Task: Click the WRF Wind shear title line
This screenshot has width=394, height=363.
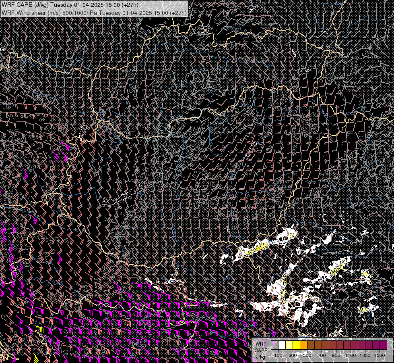Action: click(94, 13)
